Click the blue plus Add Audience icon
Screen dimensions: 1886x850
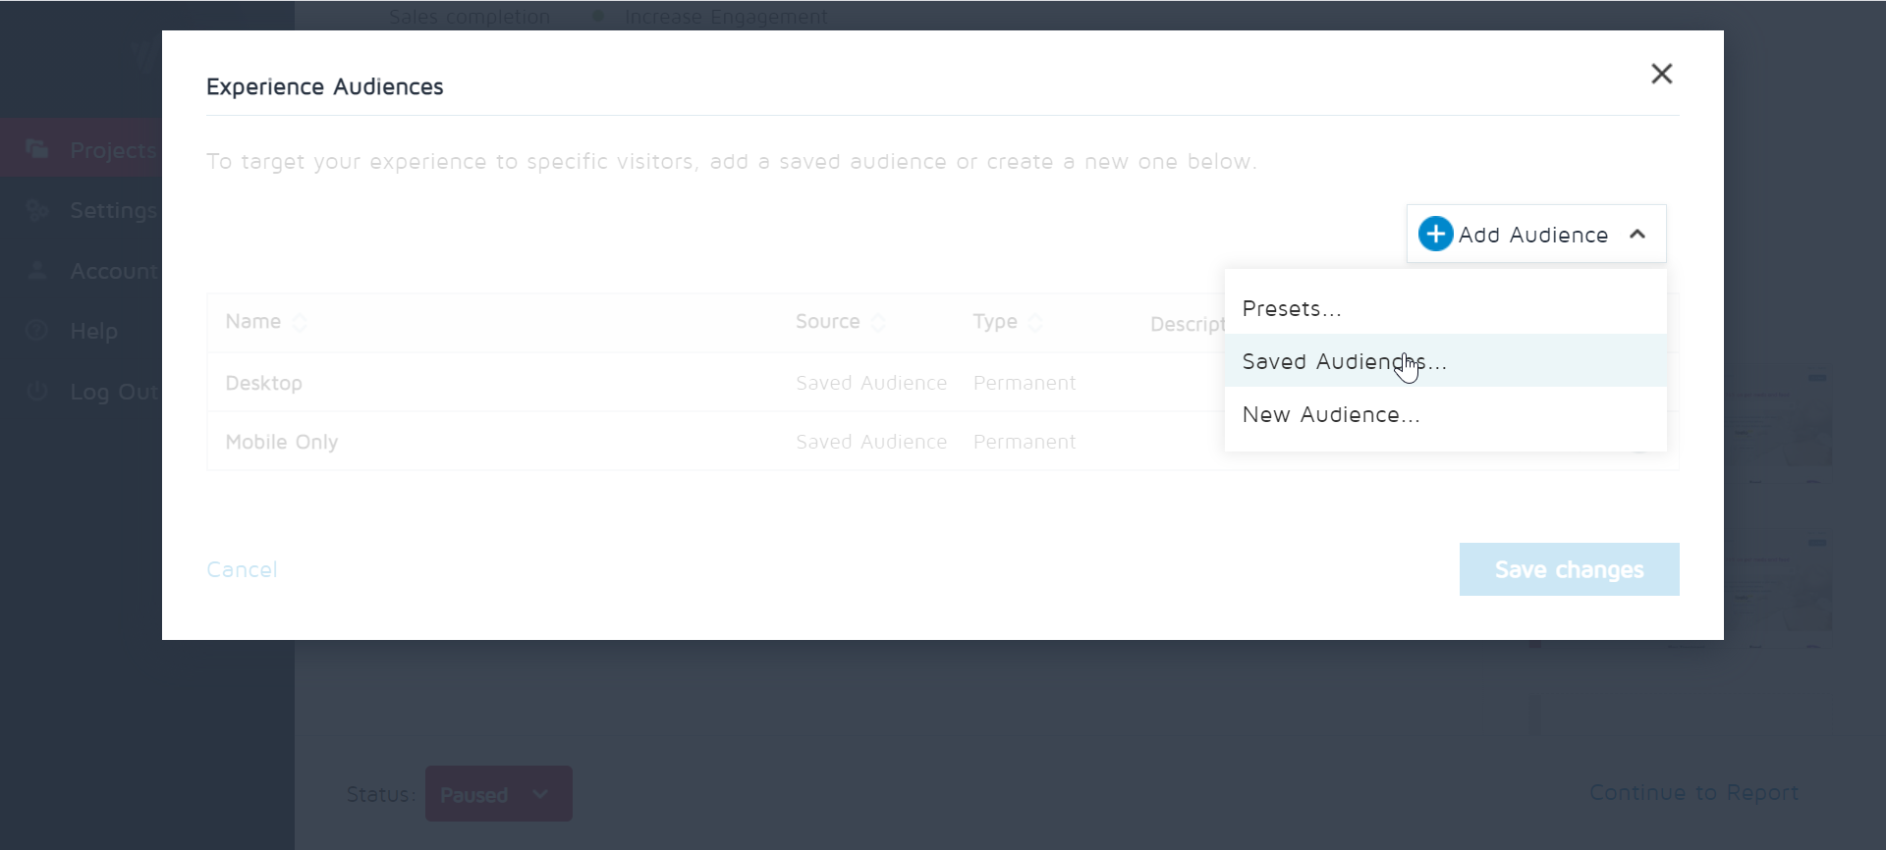(x=1435, y=235)
